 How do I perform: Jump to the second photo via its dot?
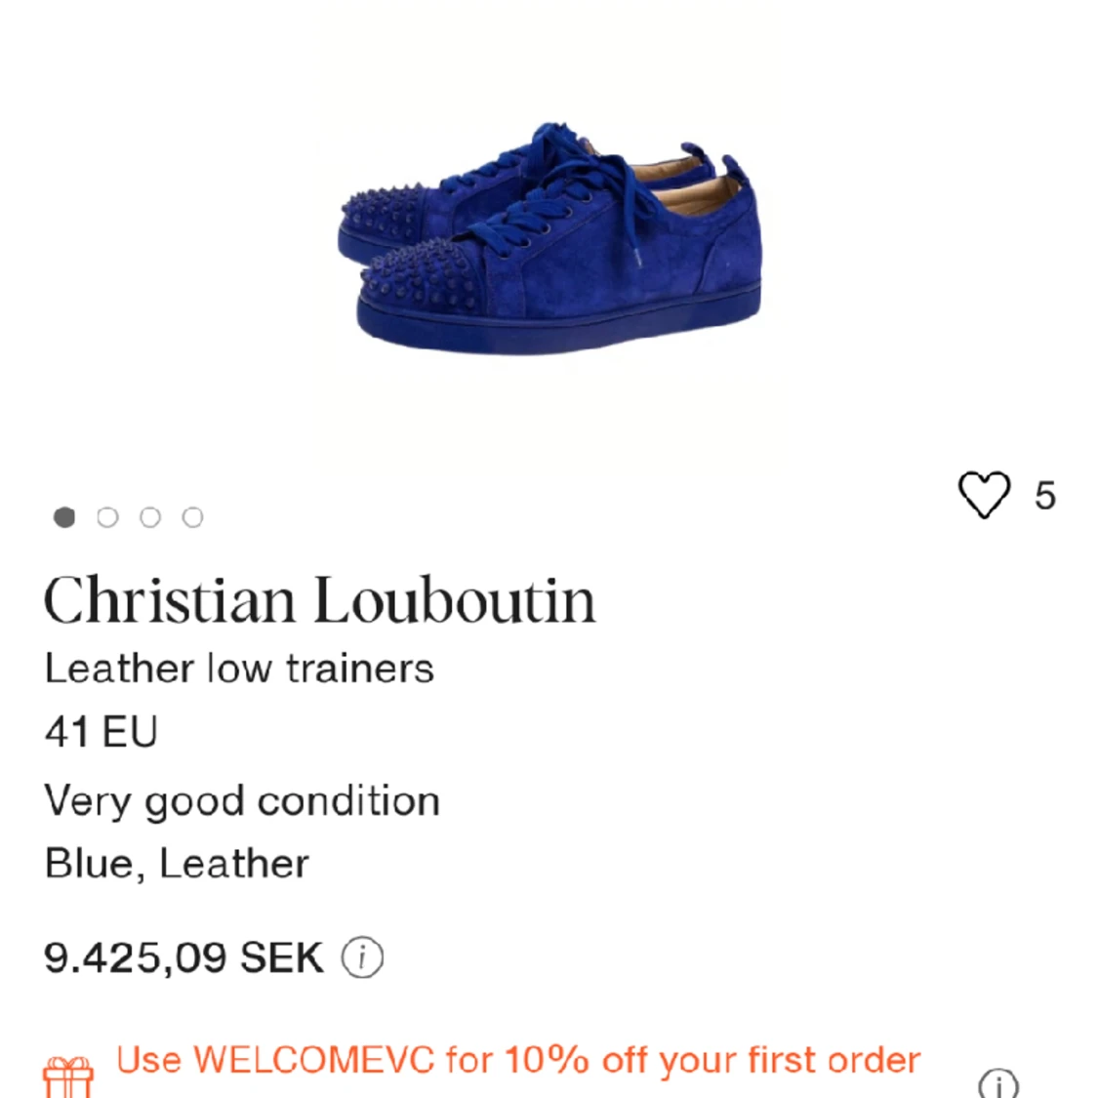tap(107, 517)
